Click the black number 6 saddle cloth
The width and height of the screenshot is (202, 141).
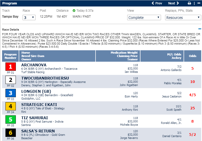tap(11, 133)
